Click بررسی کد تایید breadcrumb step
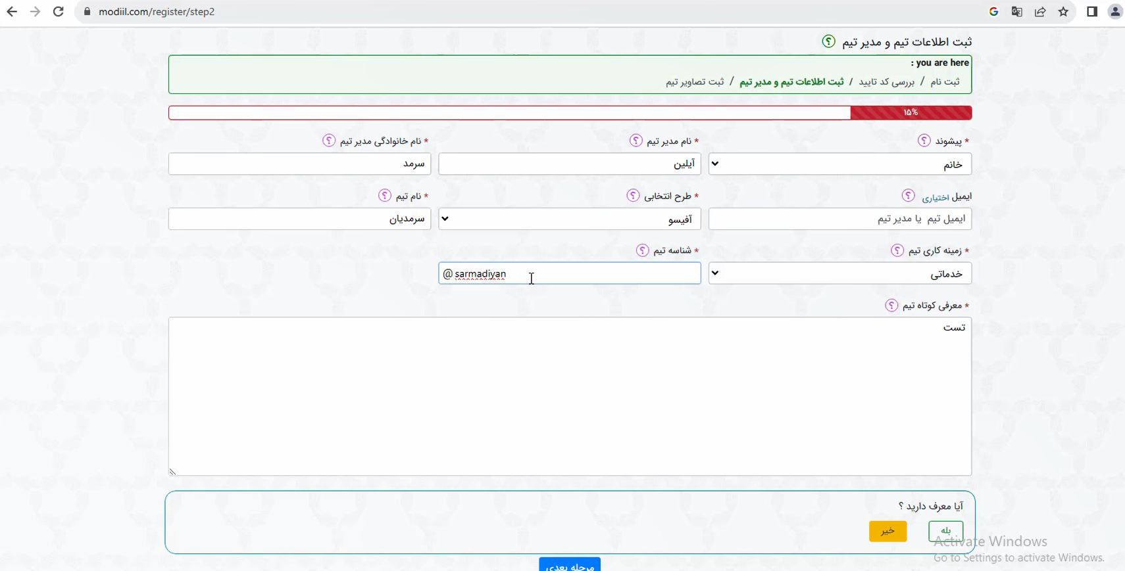1125x571 pixels. (x=886, y=81)
